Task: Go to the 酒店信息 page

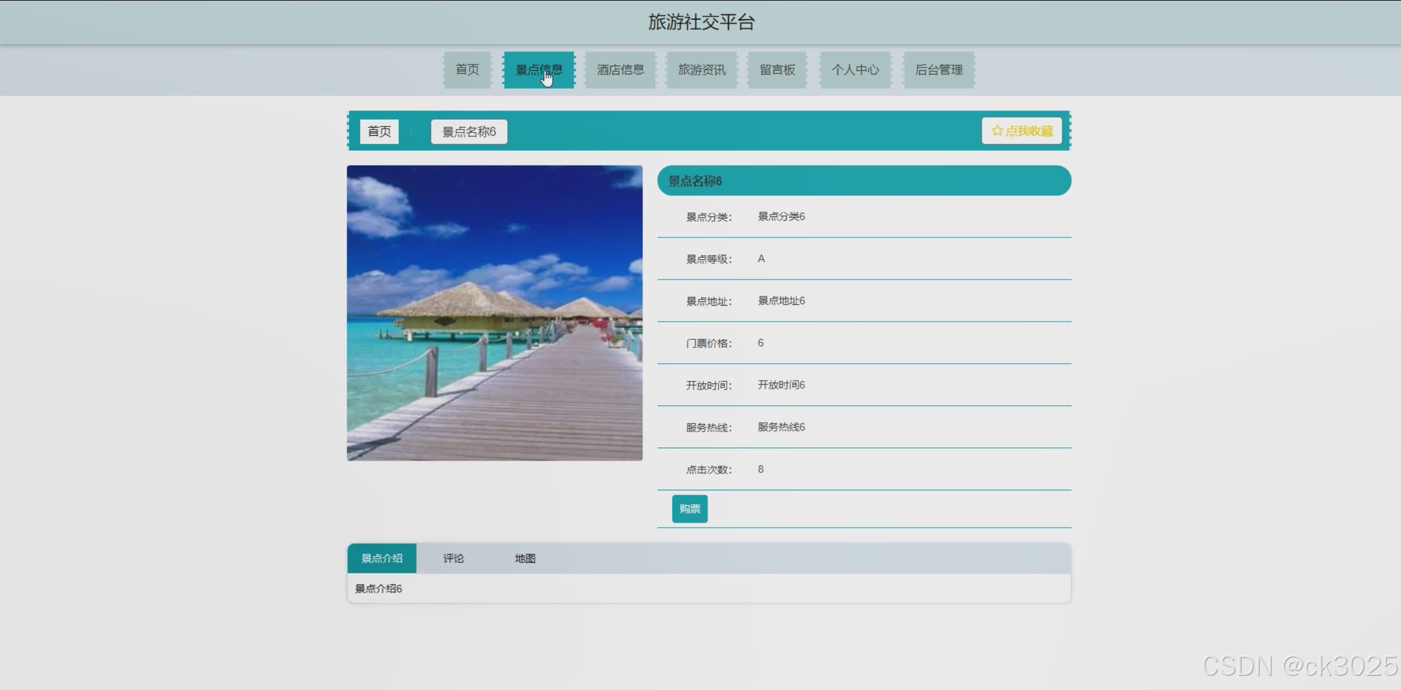Action: [x=620, y=69]
